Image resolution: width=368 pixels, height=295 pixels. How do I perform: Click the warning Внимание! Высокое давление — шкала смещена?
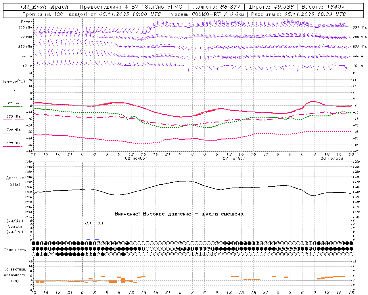(x=179, y=214)
